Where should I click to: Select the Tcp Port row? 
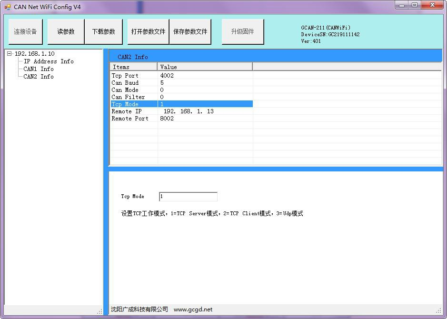point(125,76)
